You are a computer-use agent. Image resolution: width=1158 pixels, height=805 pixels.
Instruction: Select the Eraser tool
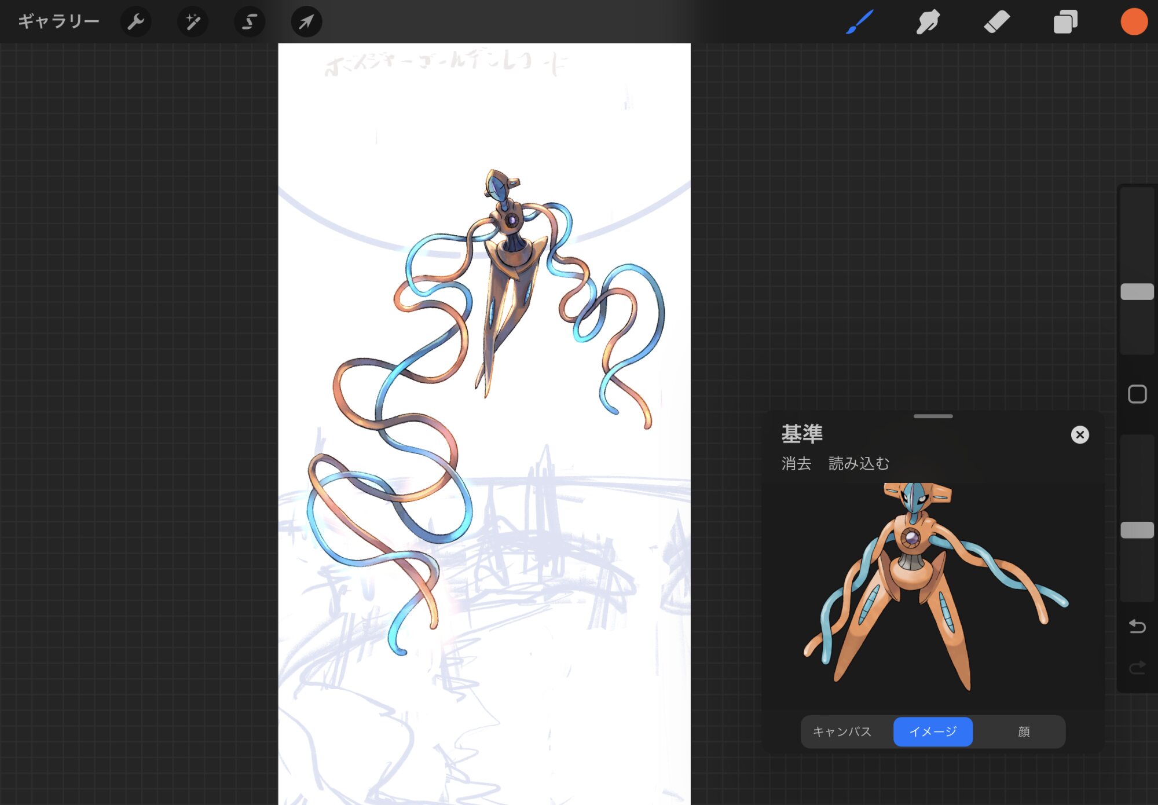(996, 22)
